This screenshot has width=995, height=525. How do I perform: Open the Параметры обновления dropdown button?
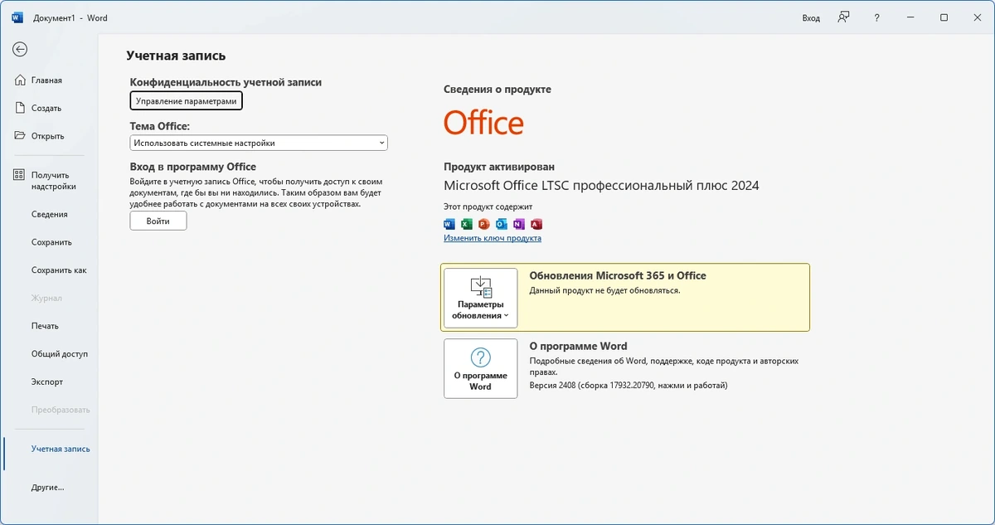pyautogui.click(x=481, y=298)
